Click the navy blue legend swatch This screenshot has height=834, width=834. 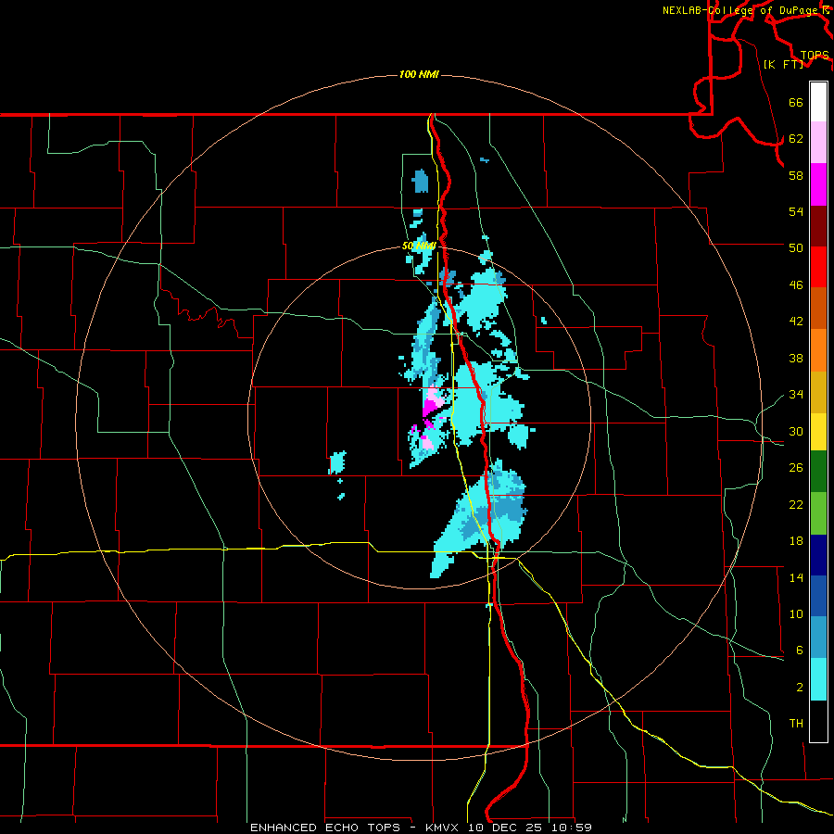pyautogui.click(x=818, y=555)
